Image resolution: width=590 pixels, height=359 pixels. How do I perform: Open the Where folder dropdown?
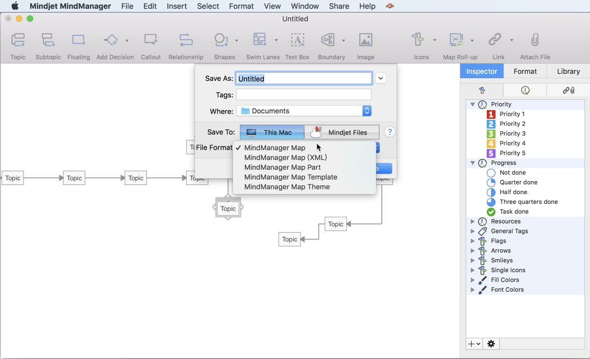point(303,111)
